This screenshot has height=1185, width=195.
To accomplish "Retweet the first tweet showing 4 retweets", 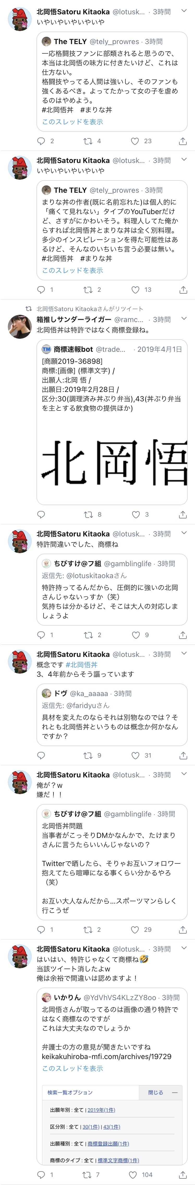I will click(87, 141).
